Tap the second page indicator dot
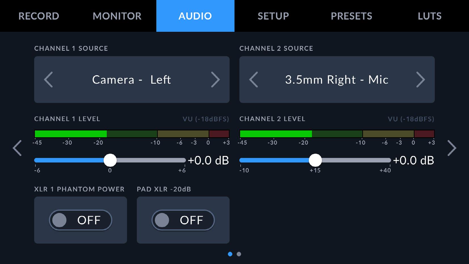Image resolution: width=469 pixels, height=264 pixels. tap(239, 254)
